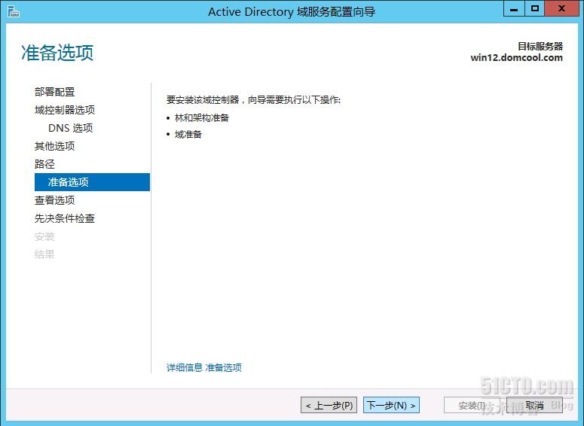
Task: Open 详细信息 准备选项 help link
Action: [204, 367]
